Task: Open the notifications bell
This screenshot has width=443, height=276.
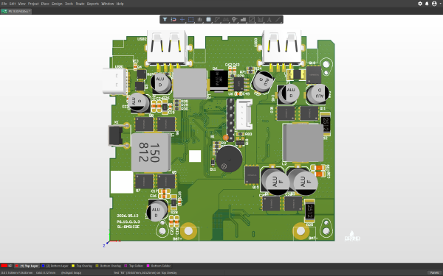Action: [x=427, y=4]
